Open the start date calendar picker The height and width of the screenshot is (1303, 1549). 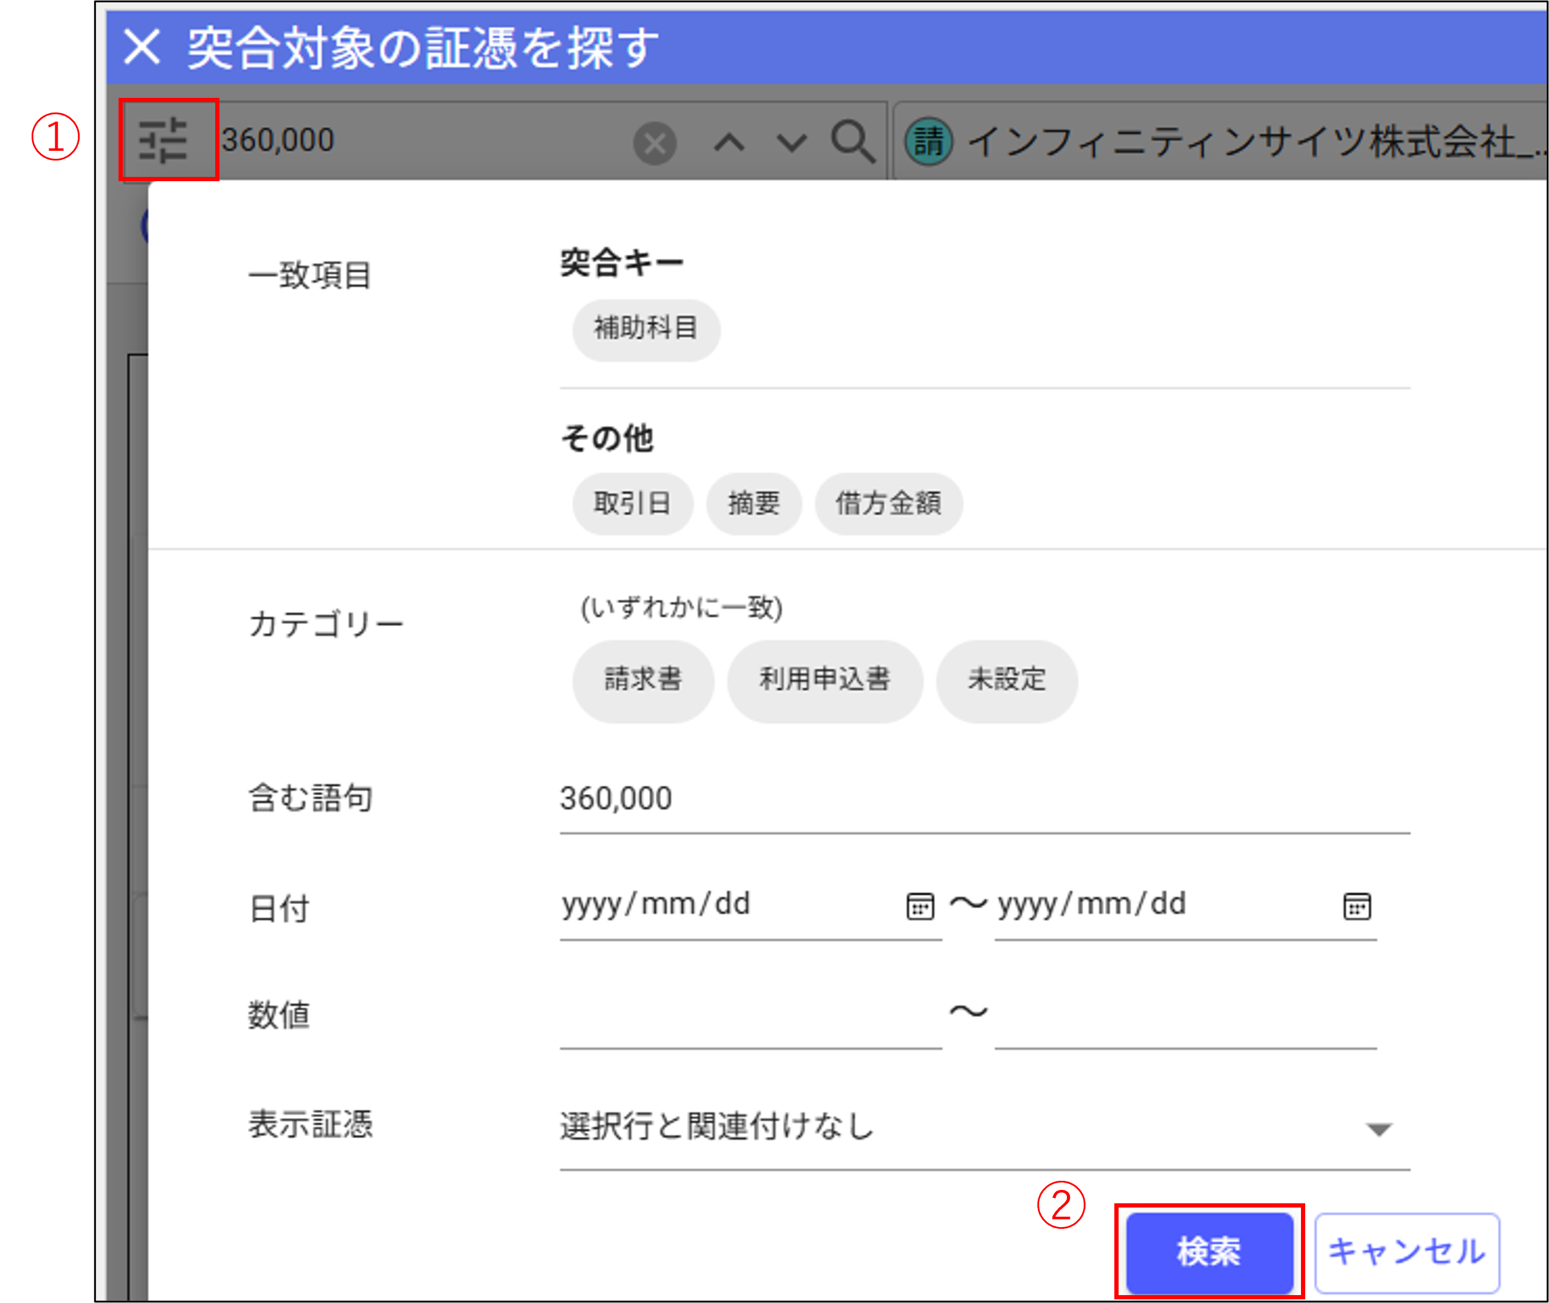pos(920,907)
